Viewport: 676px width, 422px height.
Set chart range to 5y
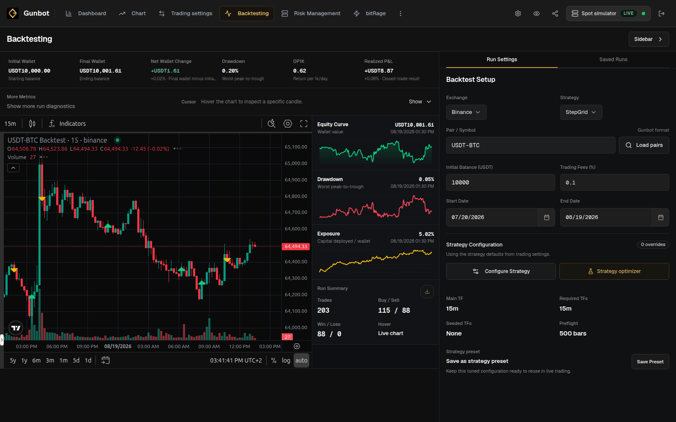[13, 360]
